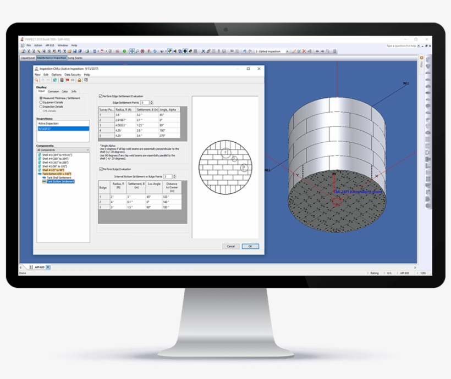Click the Cancel button

click(x=231, y=246)
